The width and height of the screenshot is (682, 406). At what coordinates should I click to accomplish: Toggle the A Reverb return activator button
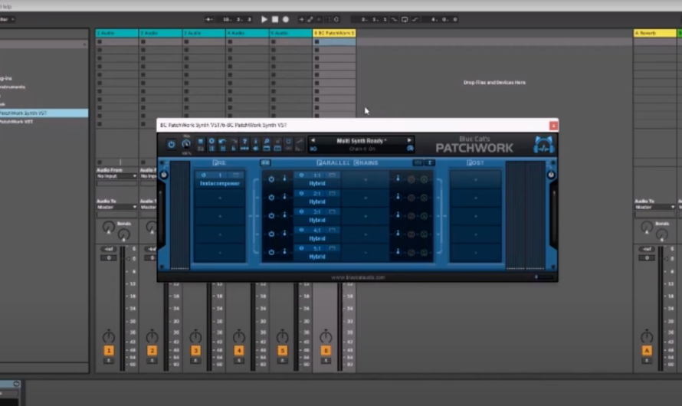(647, 350)
